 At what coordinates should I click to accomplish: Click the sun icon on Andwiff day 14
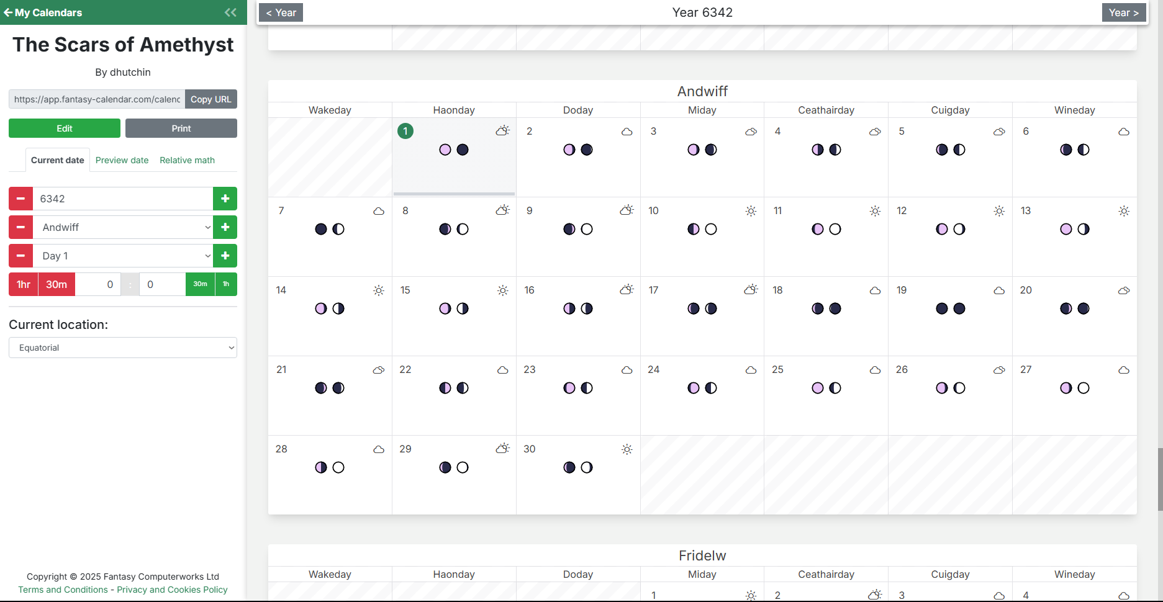(x=379, y=290)
